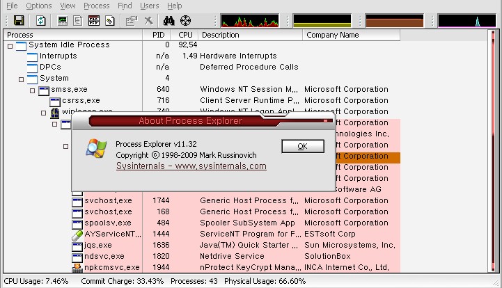
Task: Click the ndsvc.exe process icon
Action: tap(77, 257)
